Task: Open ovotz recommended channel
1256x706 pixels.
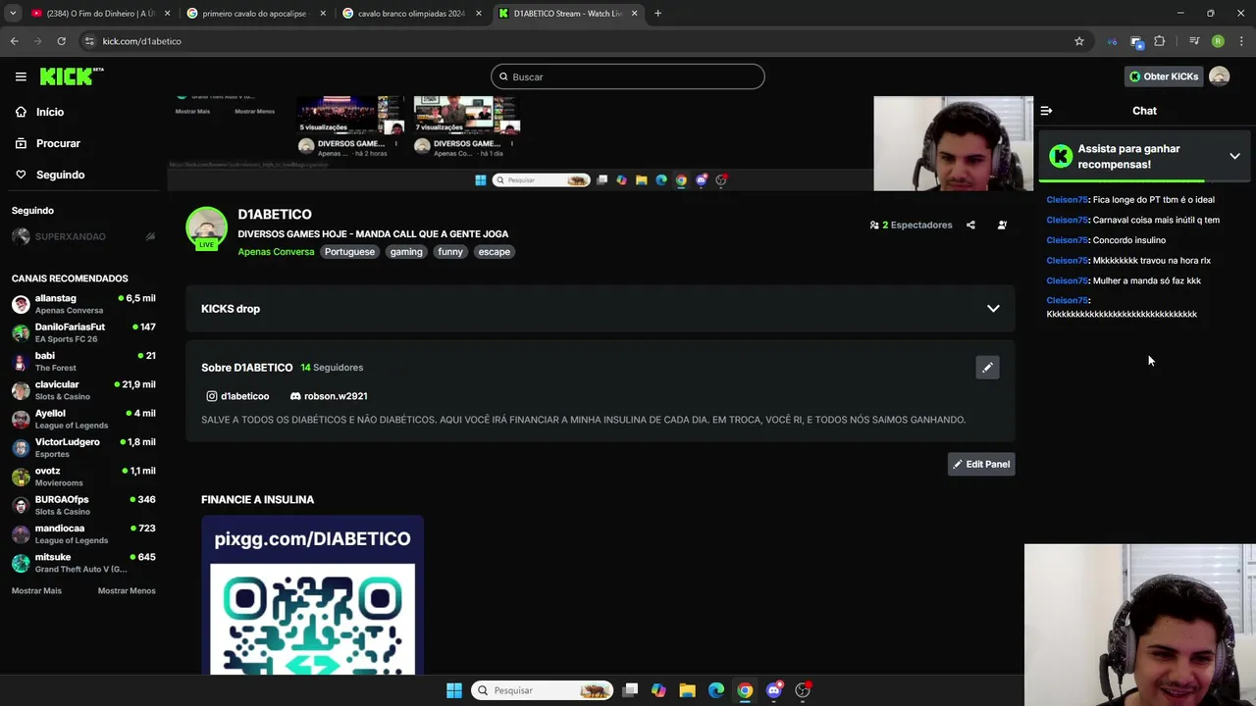Action: point(83,477)
